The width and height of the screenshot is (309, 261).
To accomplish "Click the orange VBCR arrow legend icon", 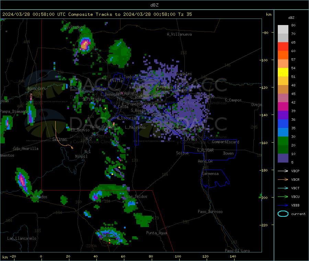I will tap(283, 179).
